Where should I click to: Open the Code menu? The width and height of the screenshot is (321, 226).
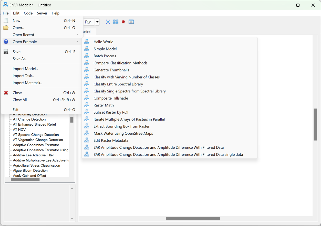28,13
